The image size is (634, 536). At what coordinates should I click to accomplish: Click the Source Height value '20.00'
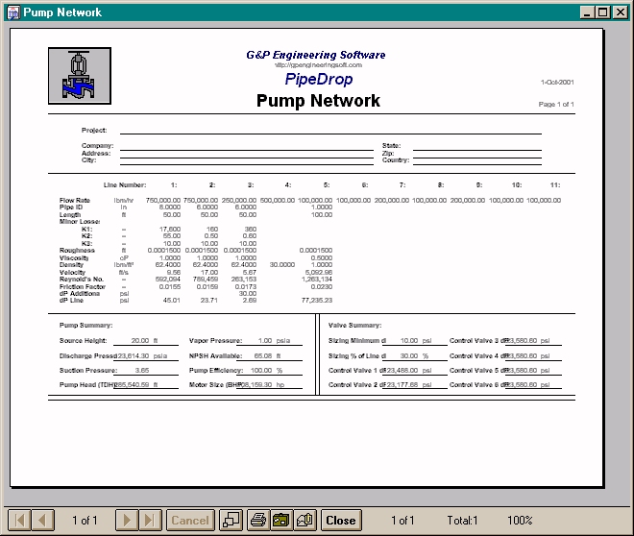pyautogui.click(x=140, y=340)
